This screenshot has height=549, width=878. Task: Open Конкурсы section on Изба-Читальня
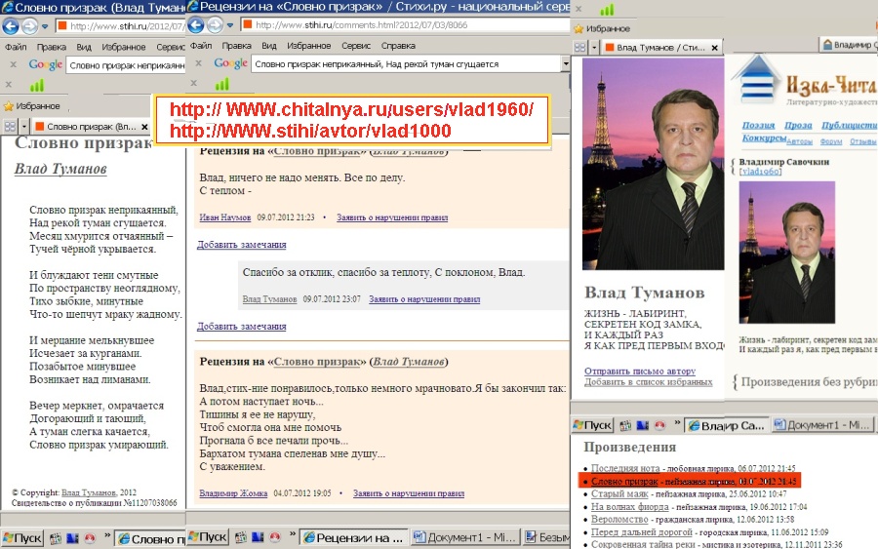click(x=764, y=137)
